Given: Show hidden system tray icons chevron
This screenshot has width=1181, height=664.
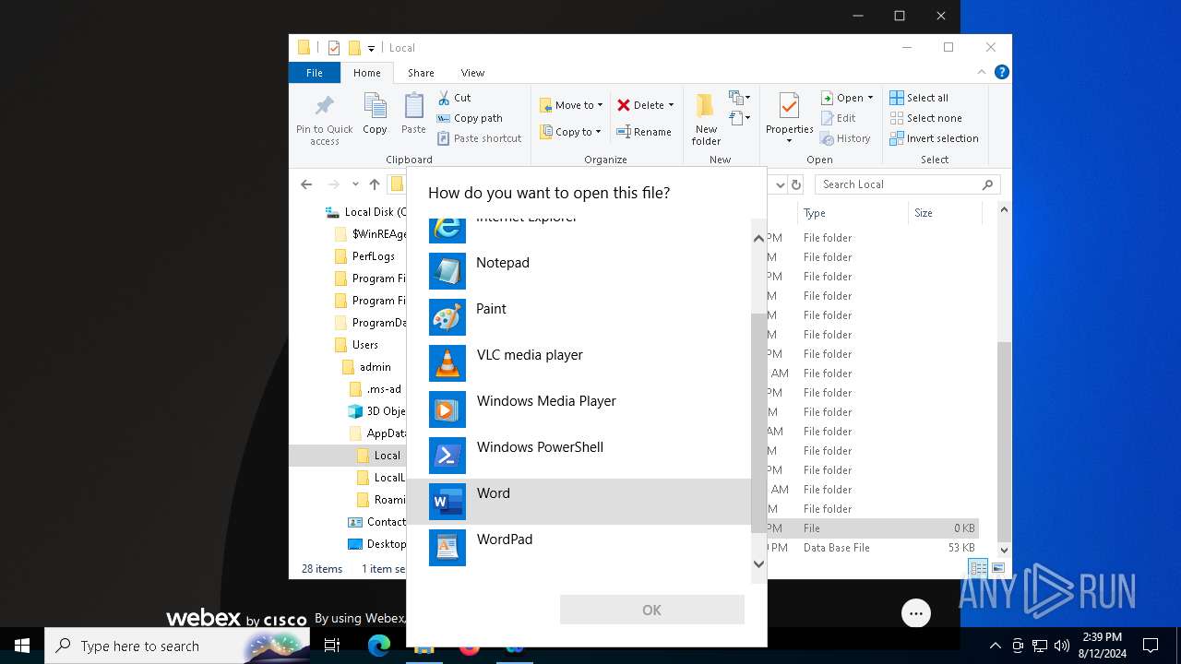Looking at the screenshot, I should pyautogui.click(x=995, y=646).
